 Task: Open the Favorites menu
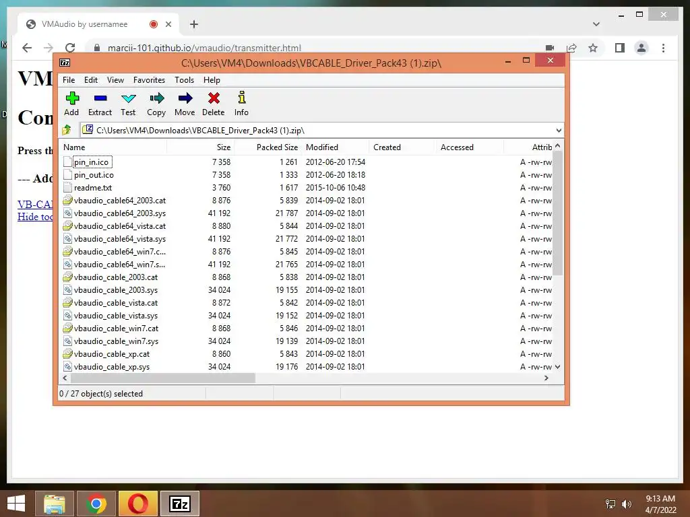pyautogui.click(x=149, y=80)
